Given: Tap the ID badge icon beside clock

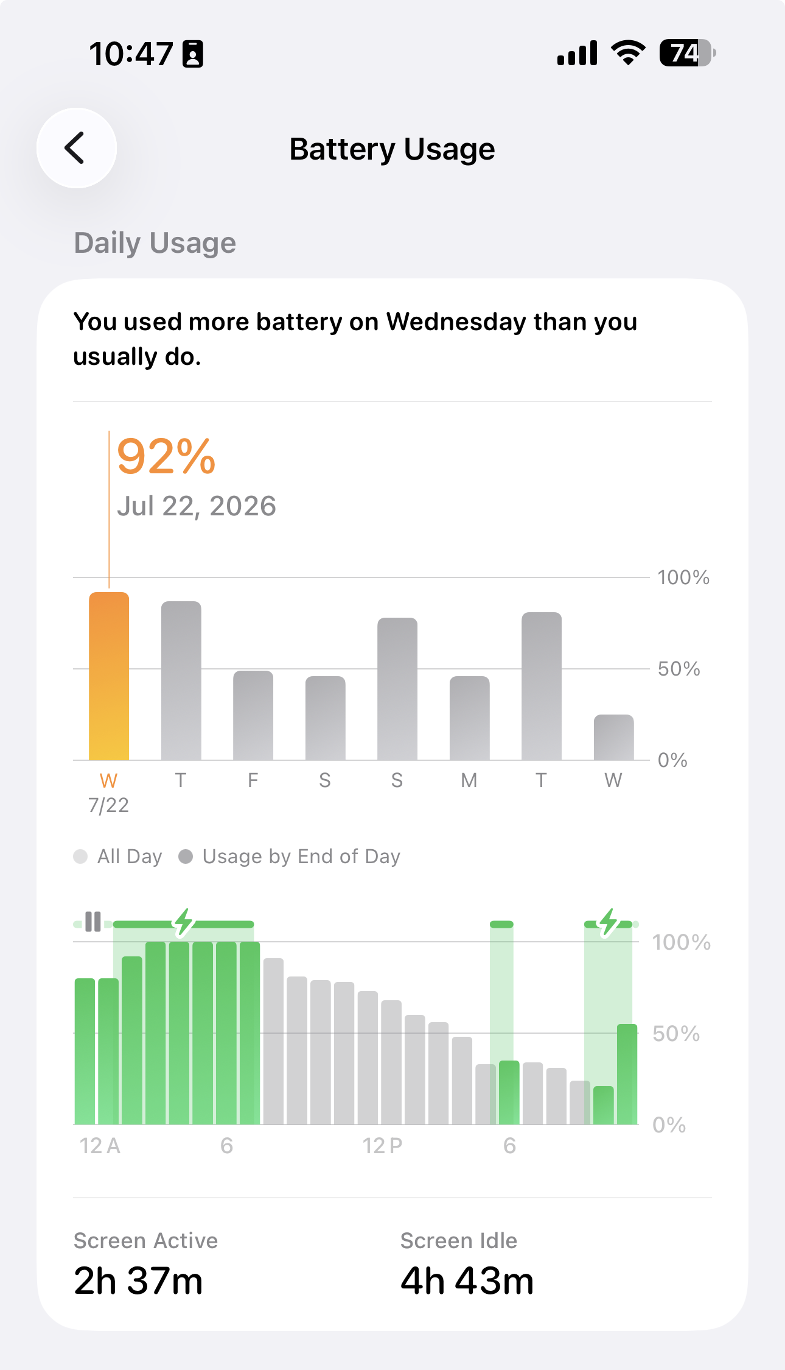Looking at the screenshot, I should tap(193, 54).
